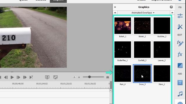Click the Graphics panel help question mark

pyautogui.click(x=171, y=7)
